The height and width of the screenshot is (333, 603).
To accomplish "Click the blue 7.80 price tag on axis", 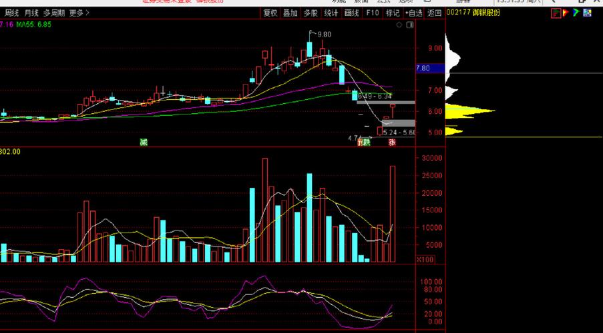I will coord(430,69).
